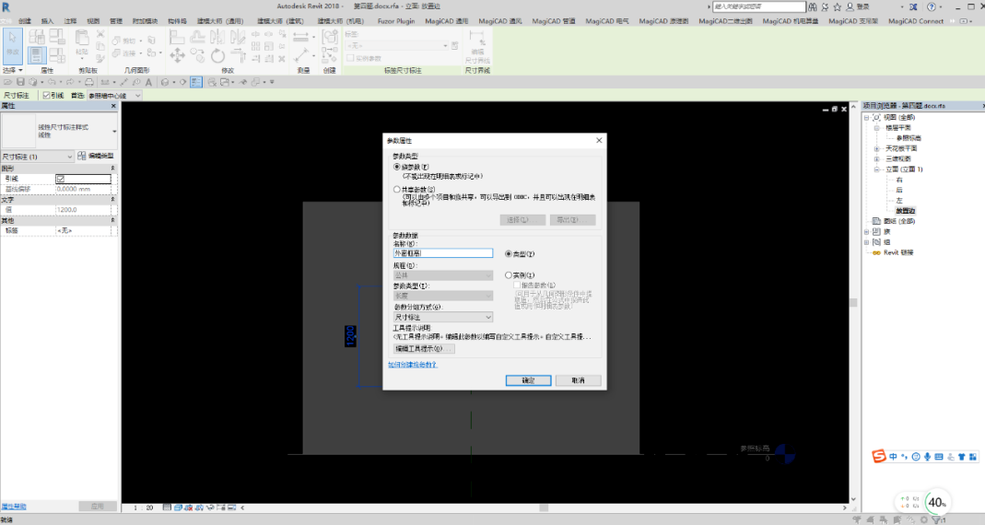985x525 pixels.
Task: Click the 编辑类型 icon in Properties panel
Action: coord(82,156)
